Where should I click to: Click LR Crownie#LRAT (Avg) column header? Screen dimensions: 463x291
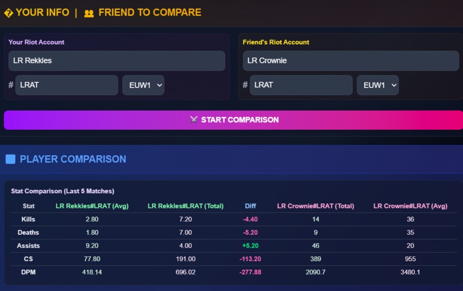[x=411, y=206]
